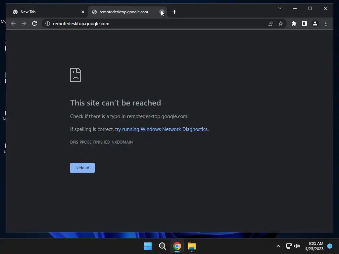This screenshot has width=339, height=254.
Task: Open the tab search dropdown
Action: click(279, 8)
